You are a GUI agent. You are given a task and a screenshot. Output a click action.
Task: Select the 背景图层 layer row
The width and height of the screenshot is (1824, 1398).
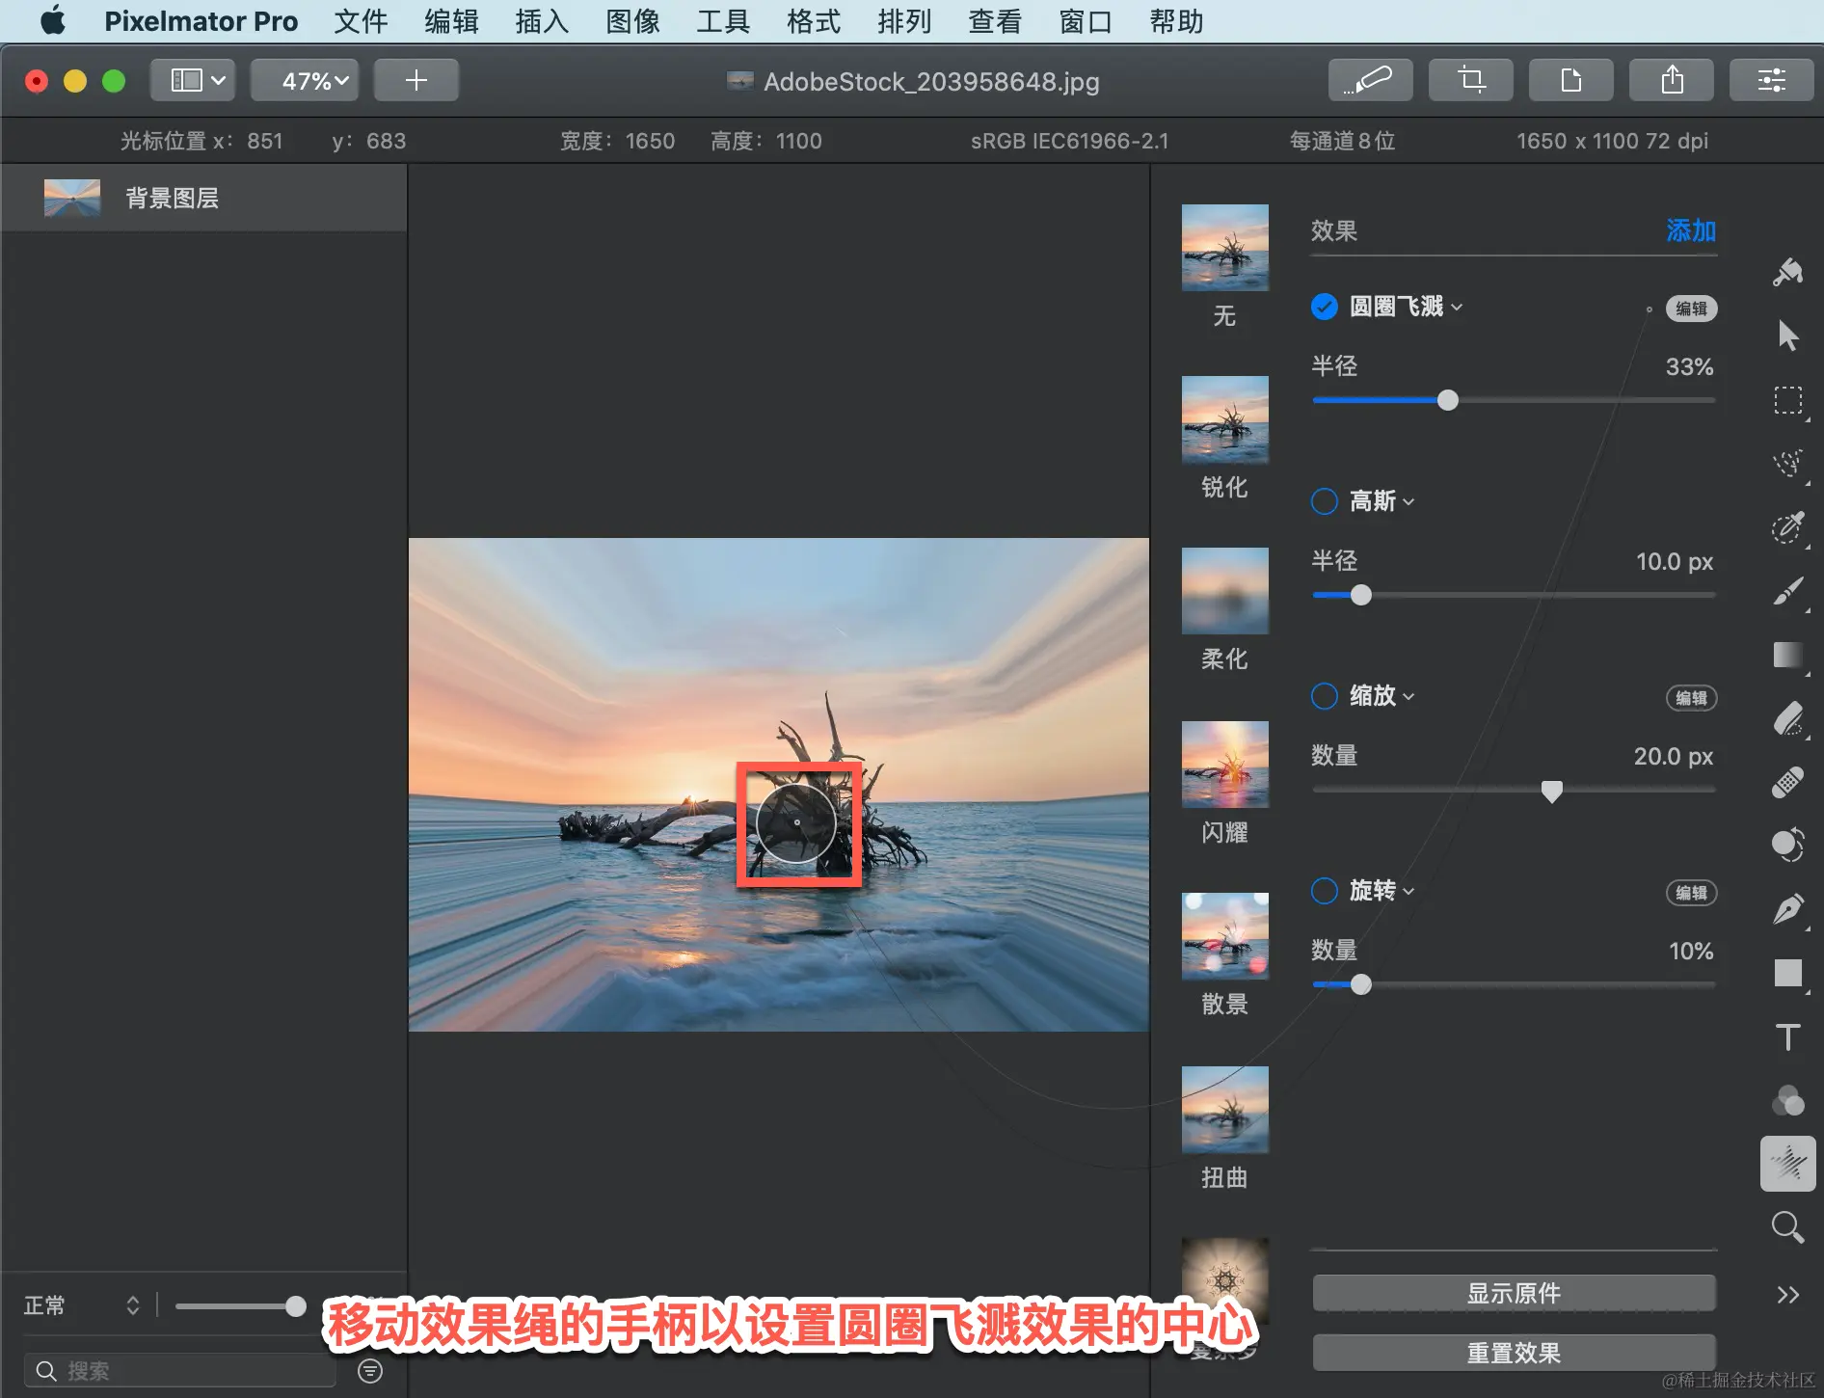click(203, 198)
